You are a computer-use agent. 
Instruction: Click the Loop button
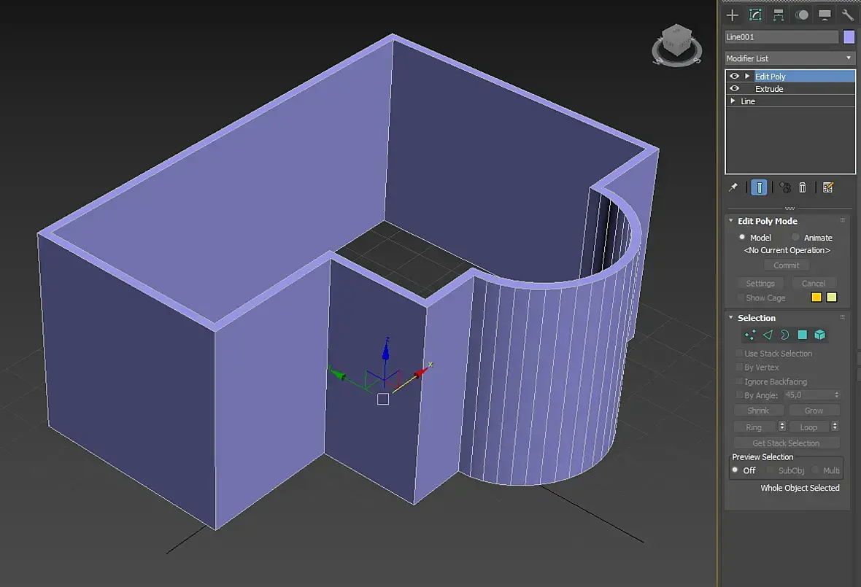coord(809,427)
